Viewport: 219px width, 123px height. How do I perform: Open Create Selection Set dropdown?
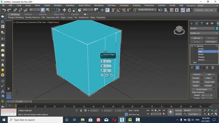[147, 10]
